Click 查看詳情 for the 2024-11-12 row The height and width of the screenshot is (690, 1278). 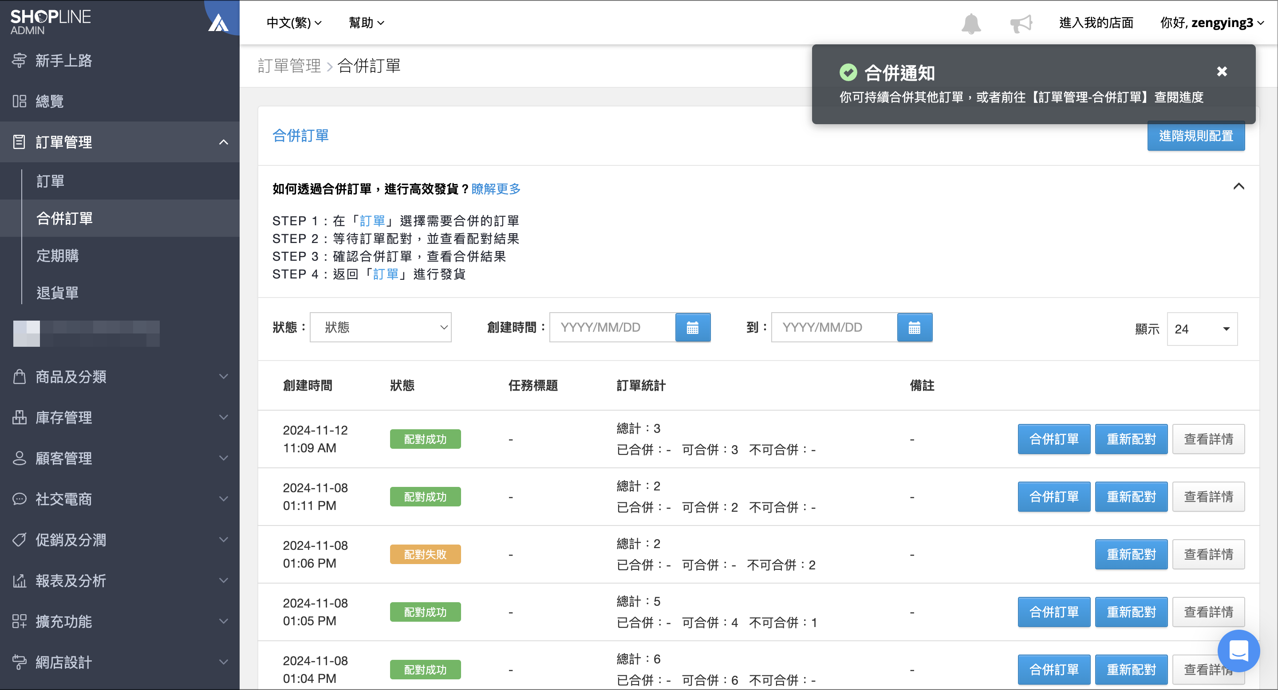click(x=1208, y=439)
